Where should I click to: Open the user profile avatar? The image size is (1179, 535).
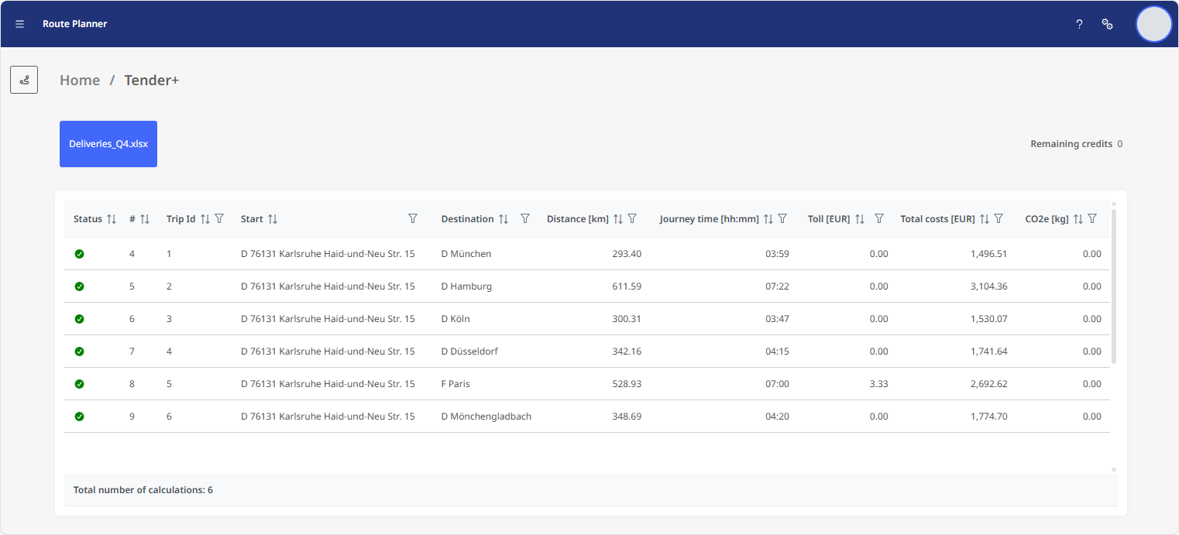[1153, 24]
